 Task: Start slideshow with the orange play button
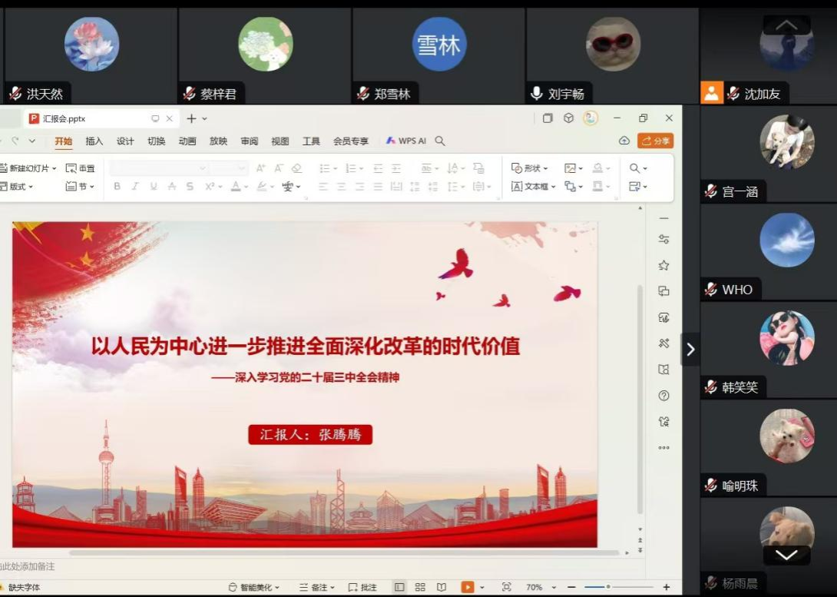467,587
